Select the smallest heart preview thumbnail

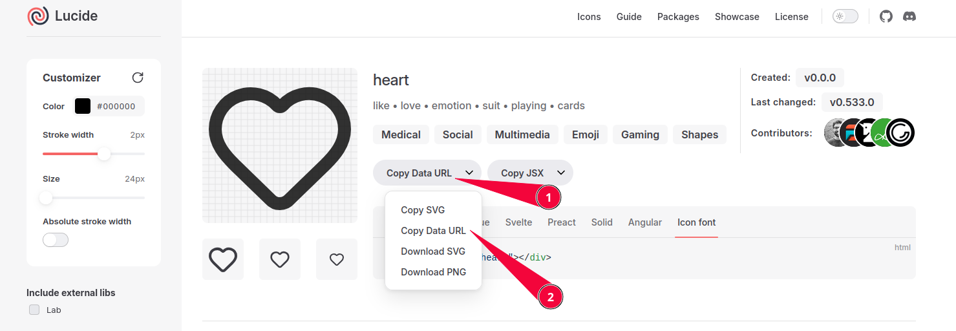tap(337, 259)
